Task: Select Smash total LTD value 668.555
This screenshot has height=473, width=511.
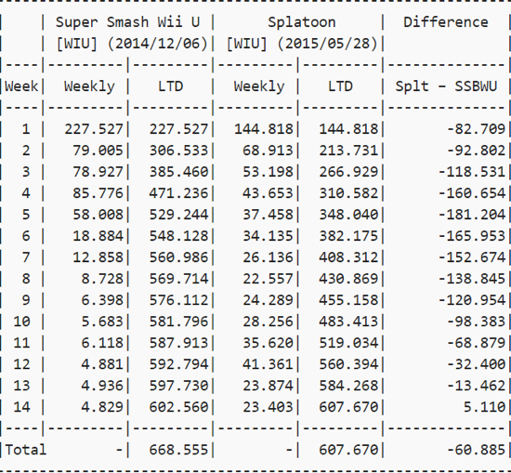Action: pyautogui.click(x=178, y=450)
